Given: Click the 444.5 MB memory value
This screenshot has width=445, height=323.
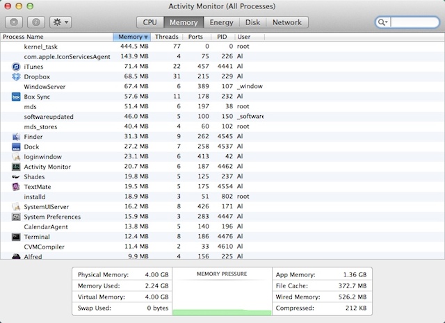Looking at the screenshot, I should pos(134,47).
